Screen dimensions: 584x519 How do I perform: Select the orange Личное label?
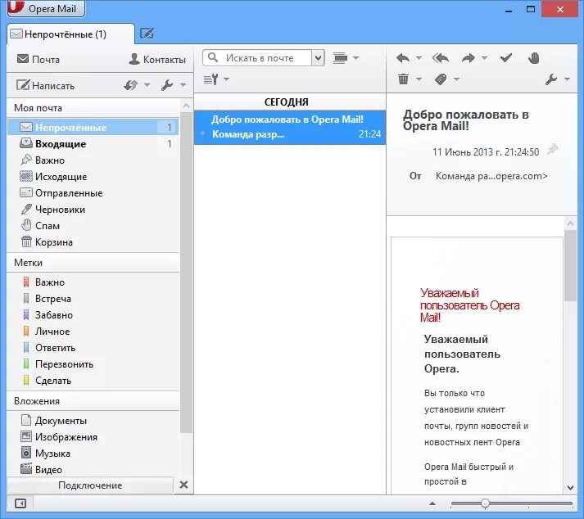point(93,332)
